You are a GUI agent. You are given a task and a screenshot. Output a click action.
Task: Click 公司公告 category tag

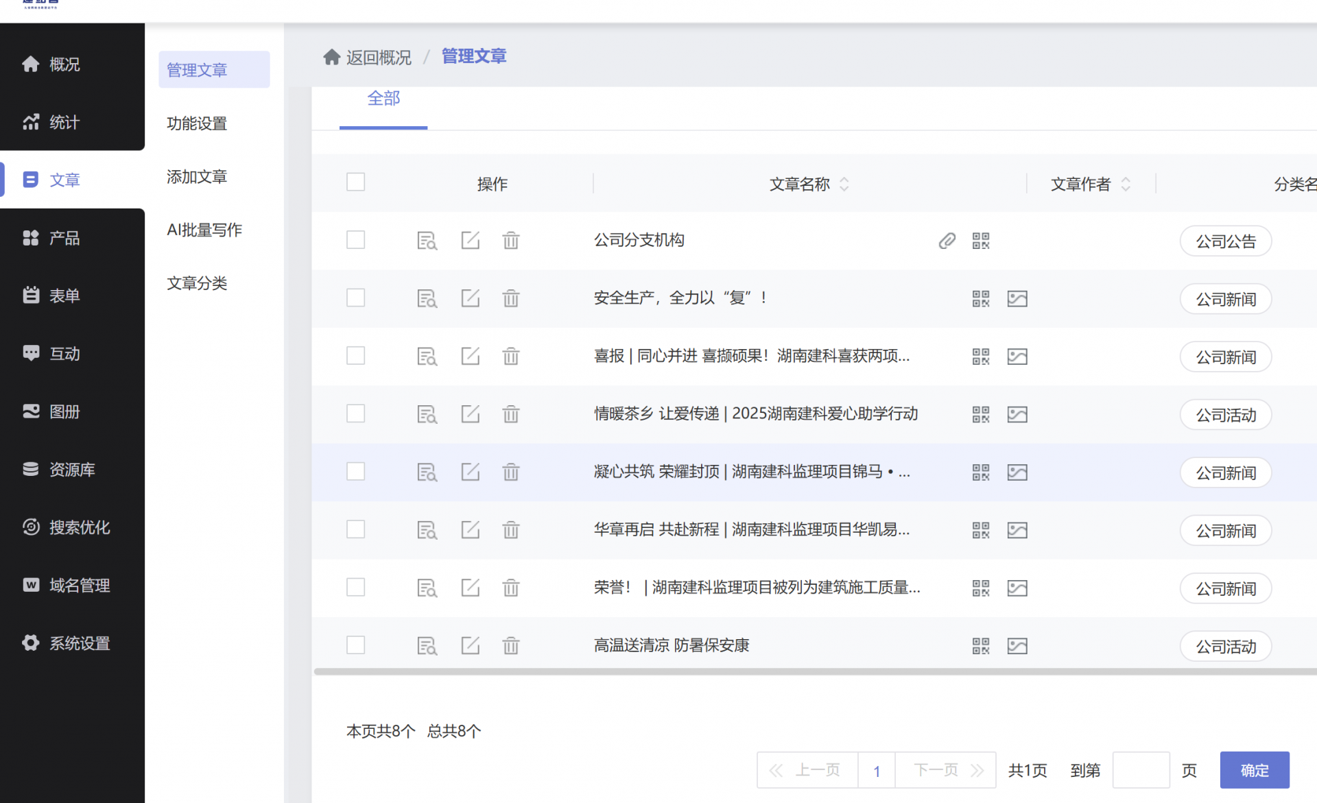tap(1226, 241)
